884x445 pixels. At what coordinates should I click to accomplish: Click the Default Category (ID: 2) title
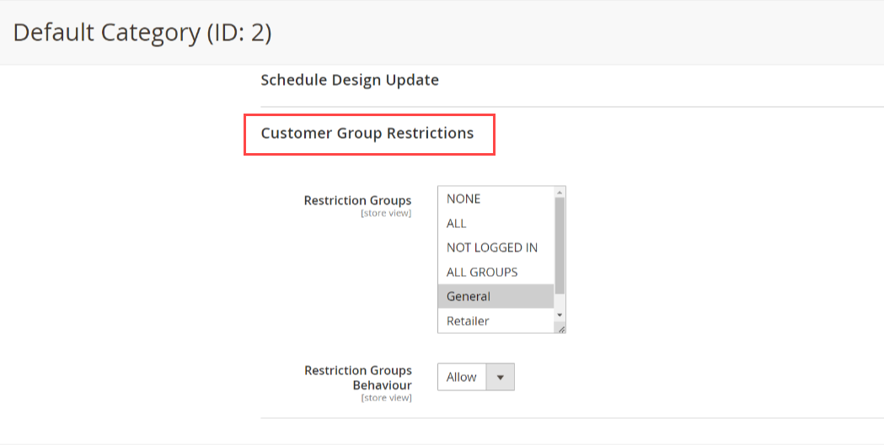tap(142, 33)
